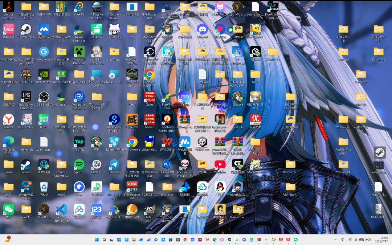This screenshot has width=392, height=245.
Task: Open Microsoft Edge desktop shortcut
Action: pos(8,145)
